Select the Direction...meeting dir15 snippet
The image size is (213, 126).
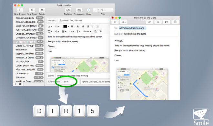coord(28,42)
